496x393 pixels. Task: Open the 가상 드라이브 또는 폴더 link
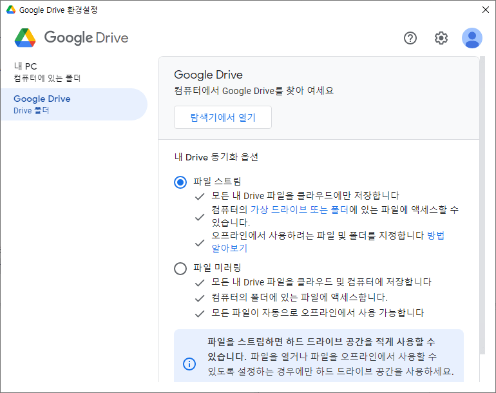(300, 209)
